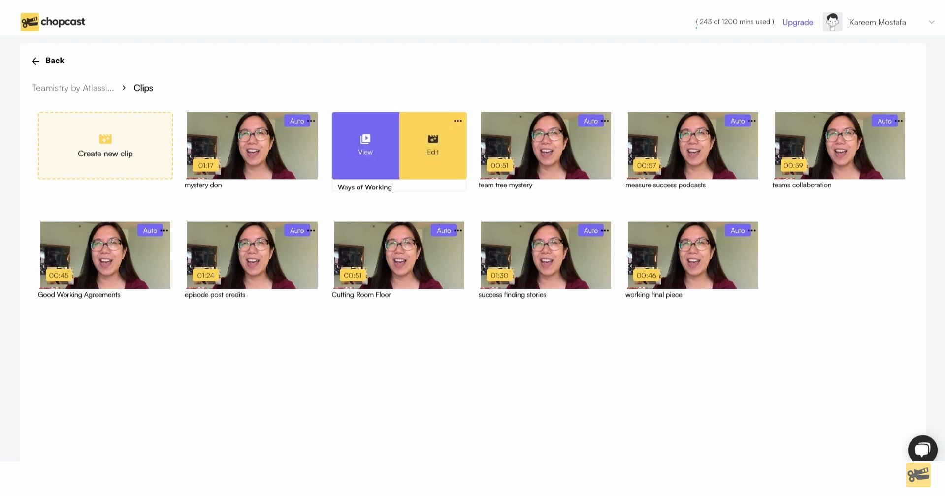Image resolution: width=945 pixels, height=496 pixels.
Task: Toggle Auto on the Good Working Agreements clip
Action: click(150, 230)
